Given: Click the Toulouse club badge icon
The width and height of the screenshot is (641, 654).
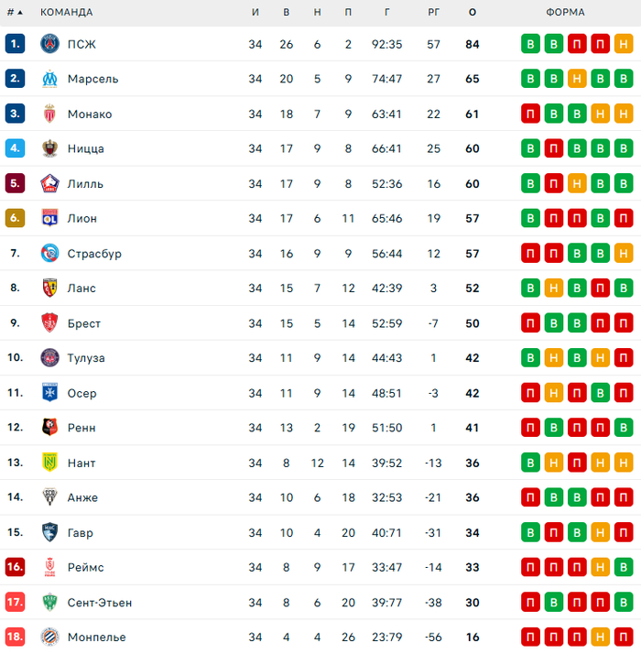Looking at the screenshot, I should (x=49, y=357).
